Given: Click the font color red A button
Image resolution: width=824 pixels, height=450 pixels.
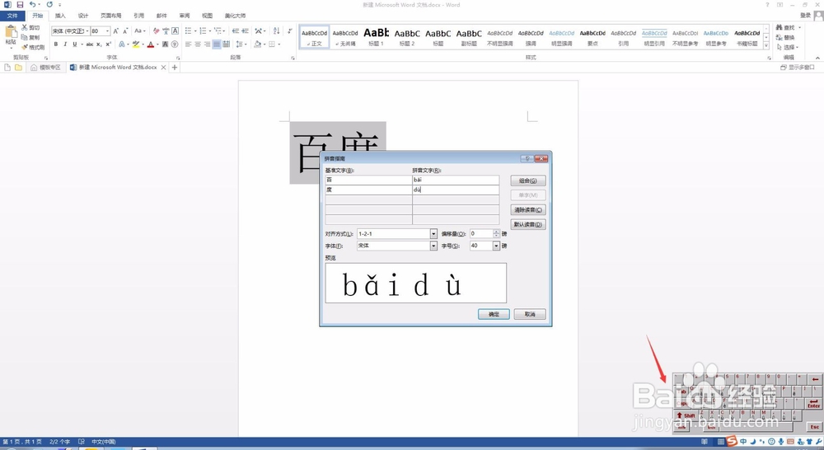Looking at the screenshot, I should tap(151, 45).
